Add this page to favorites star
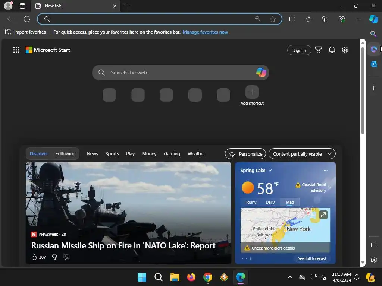 tap(273, 19)
